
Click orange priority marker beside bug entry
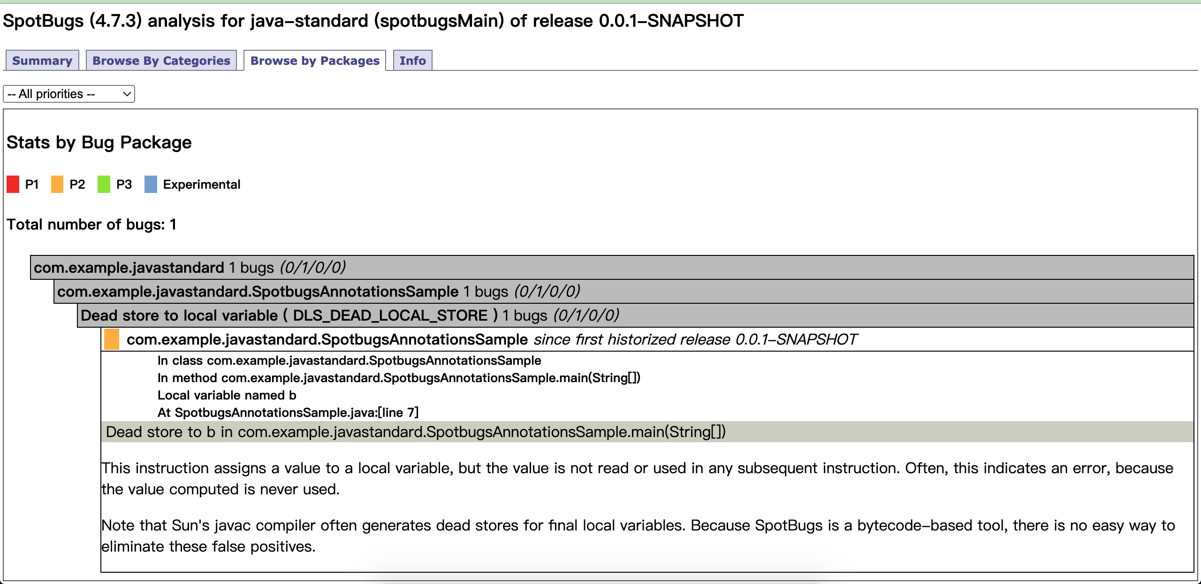pos(112,339)
